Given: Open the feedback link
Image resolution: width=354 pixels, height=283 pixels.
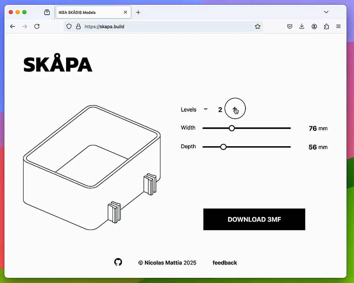Looking at the screenshot, I should click(x=225, y=263).
